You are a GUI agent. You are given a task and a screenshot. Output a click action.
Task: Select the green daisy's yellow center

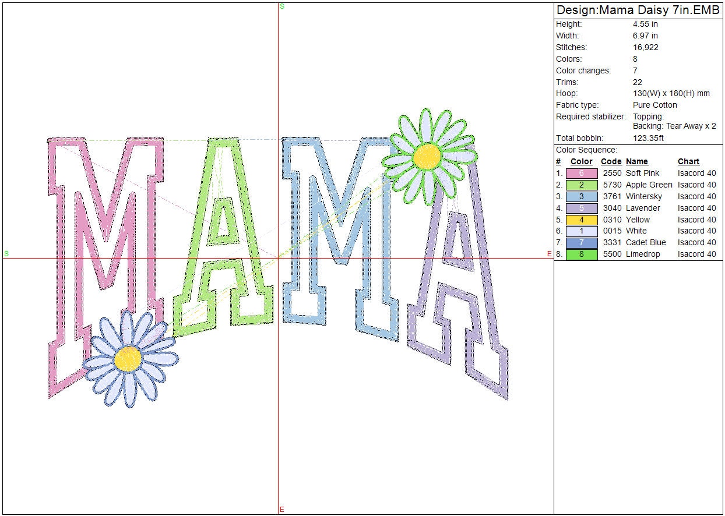point(427,155)
